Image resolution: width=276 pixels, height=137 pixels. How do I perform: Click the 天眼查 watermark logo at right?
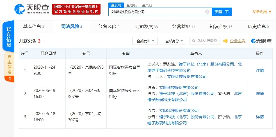tap(261, 41)
